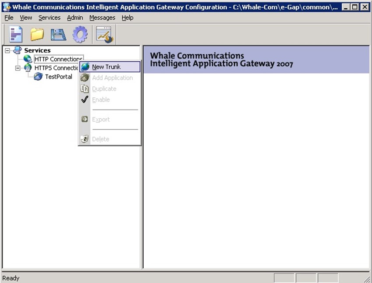Collapse the Services tree root

[x=7, y=50]
